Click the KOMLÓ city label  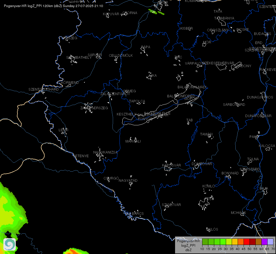tap(209, 186)
